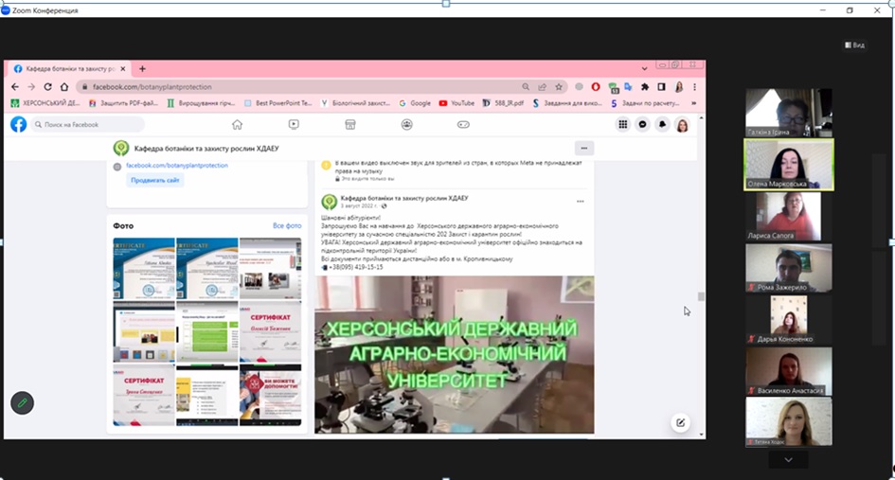
Task: Open Facebook Home via house icon
Action: click(237, 124)
